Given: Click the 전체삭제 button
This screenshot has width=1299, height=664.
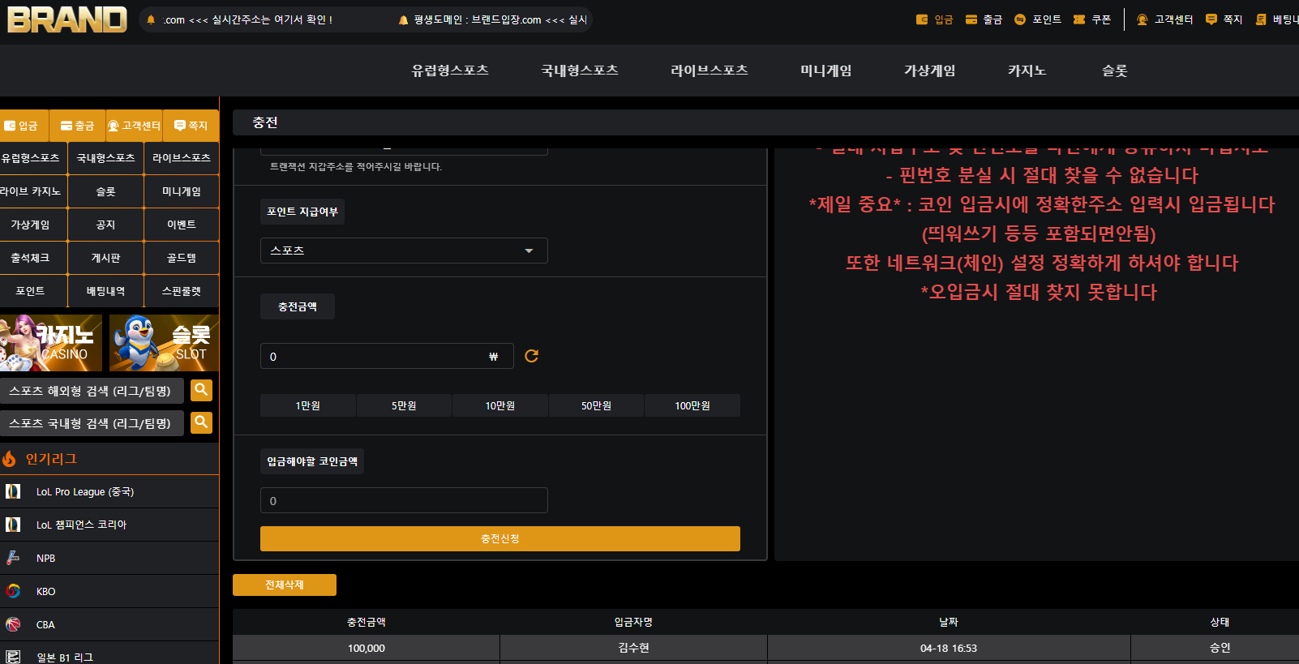Looking at the screenshot, I should tap(285, 585).
